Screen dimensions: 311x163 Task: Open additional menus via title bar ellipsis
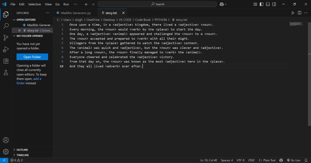75,4
